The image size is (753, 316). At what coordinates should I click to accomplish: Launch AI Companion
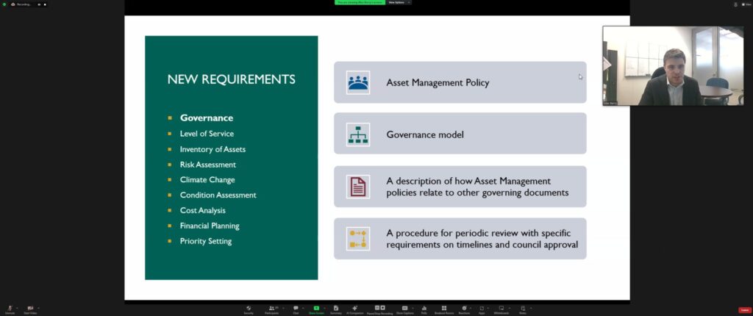(356, 308)
